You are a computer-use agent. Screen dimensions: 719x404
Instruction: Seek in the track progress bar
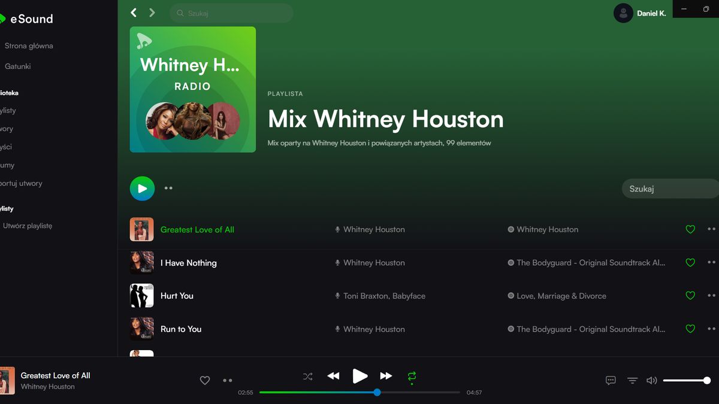(x=359, y=393)
